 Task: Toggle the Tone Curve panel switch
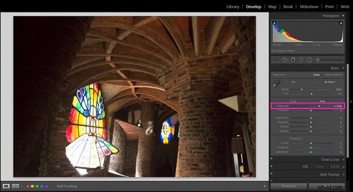(271, 159)
